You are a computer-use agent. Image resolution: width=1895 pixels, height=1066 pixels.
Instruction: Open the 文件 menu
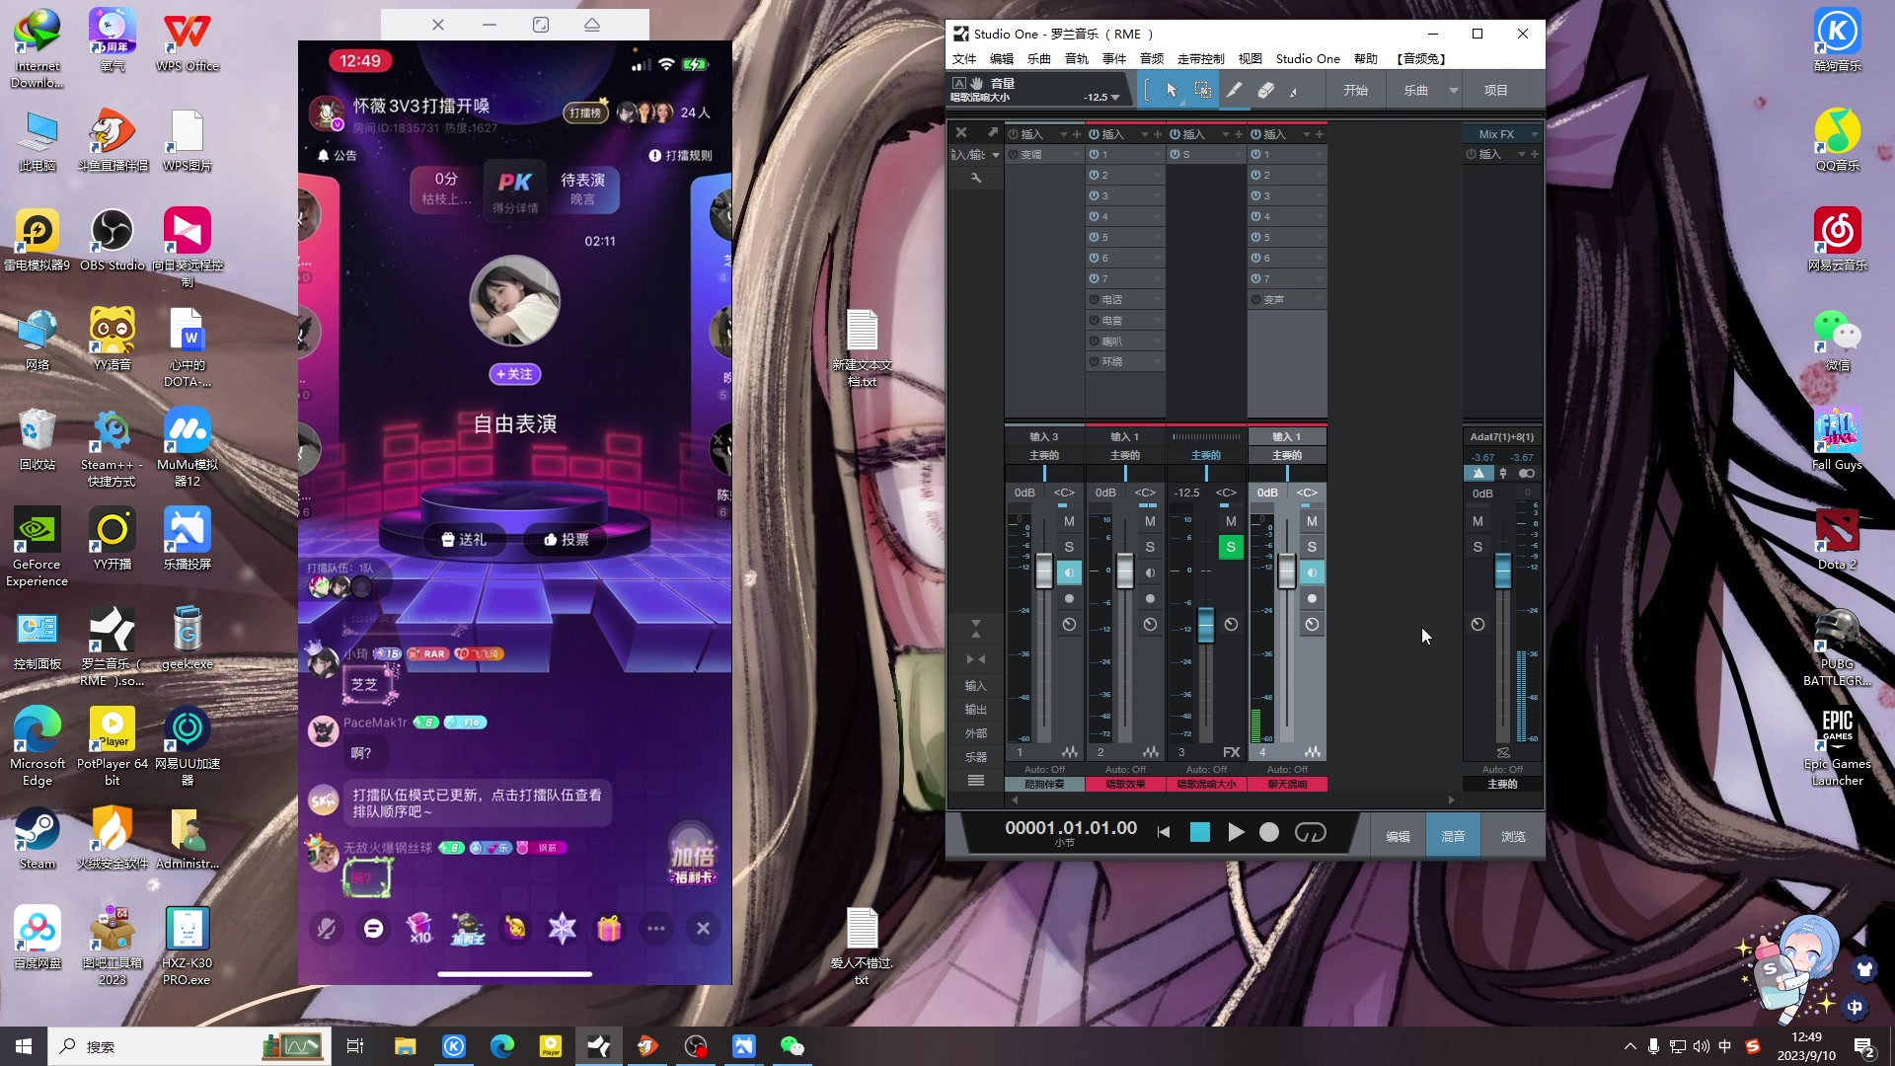click(x=964, y=59)
